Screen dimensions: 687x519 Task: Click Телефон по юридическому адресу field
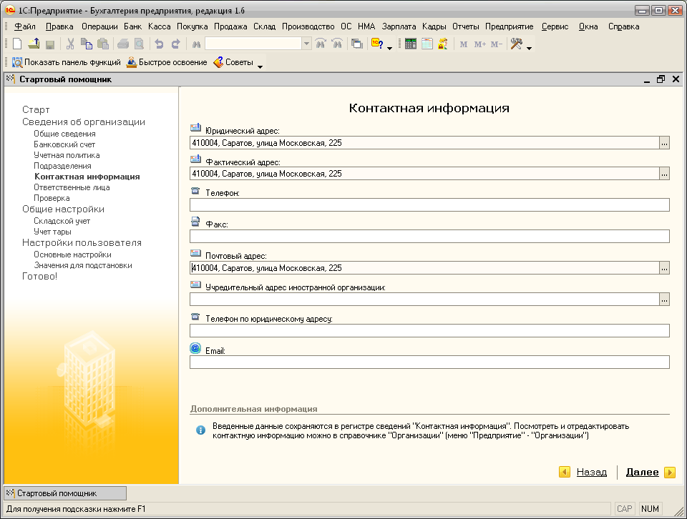click(429, 330)
